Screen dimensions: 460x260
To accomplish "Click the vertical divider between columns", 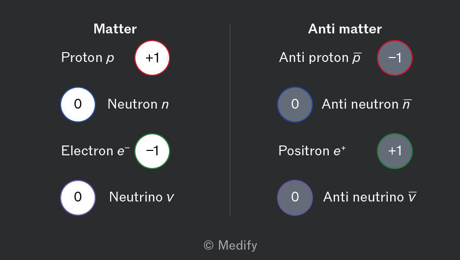I will tap(230, 119).
